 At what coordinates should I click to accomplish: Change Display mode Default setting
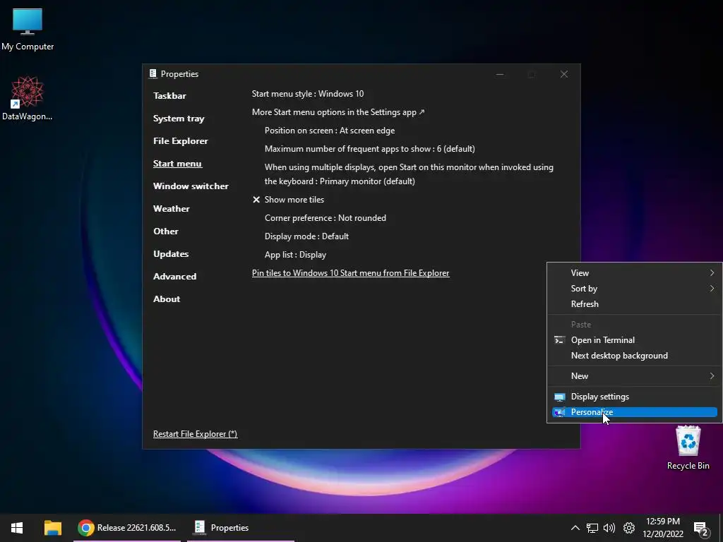click(x=306, y=236)
